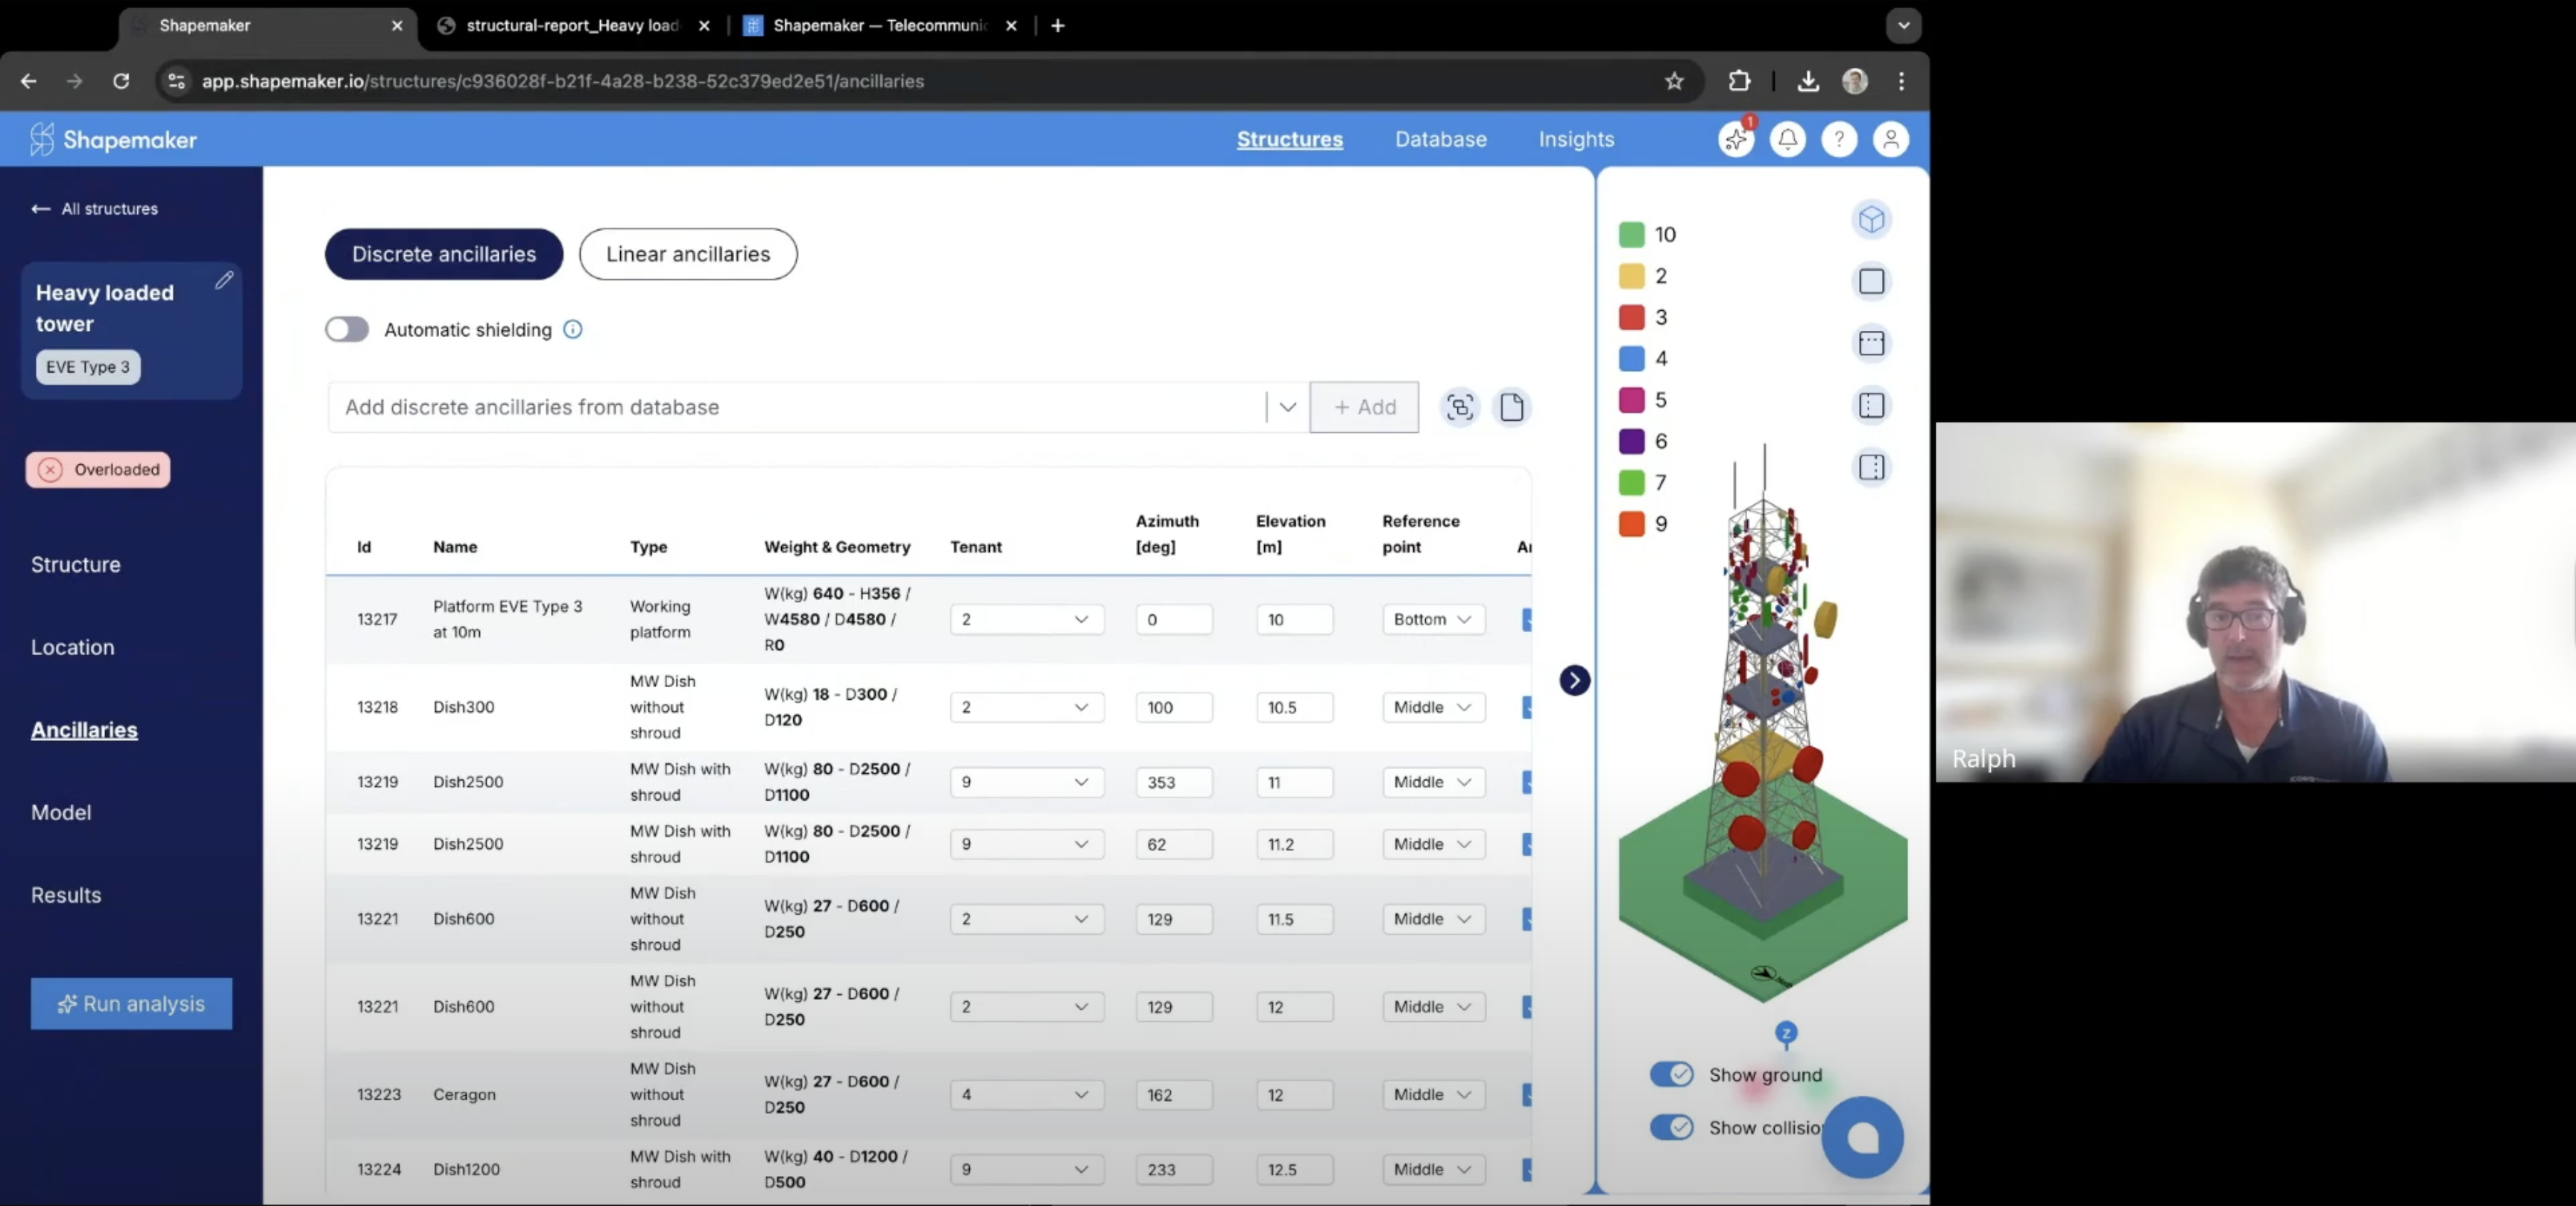Image resolution: width=2576 pixels, height=1206 pixels.
Task: Click the notifications bell icon
Action: [x=1789, y=139]
